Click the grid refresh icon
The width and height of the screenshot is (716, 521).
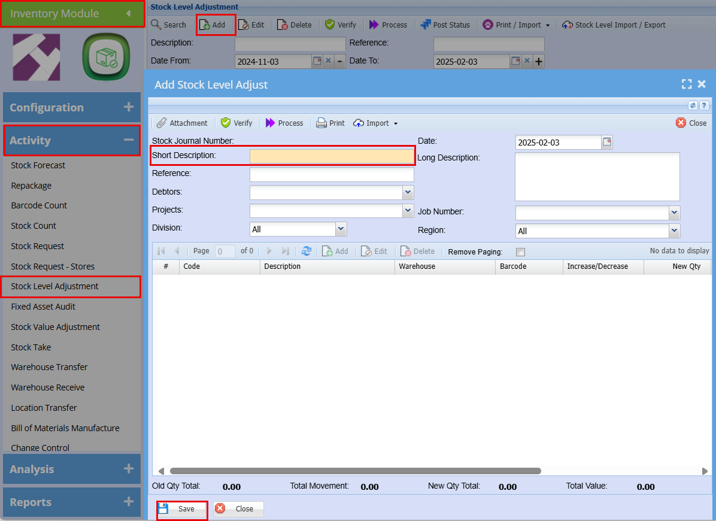tap(307, 252)
